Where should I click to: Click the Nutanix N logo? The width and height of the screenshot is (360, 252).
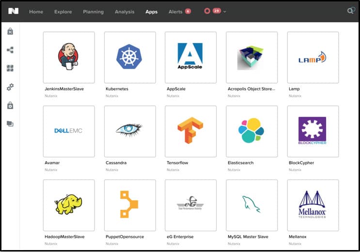pos(13,11)
